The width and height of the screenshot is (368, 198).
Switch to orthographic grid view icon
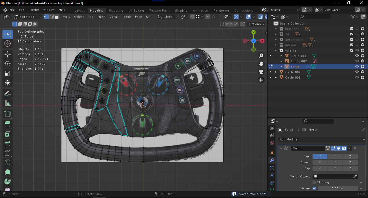coord(261,80)
